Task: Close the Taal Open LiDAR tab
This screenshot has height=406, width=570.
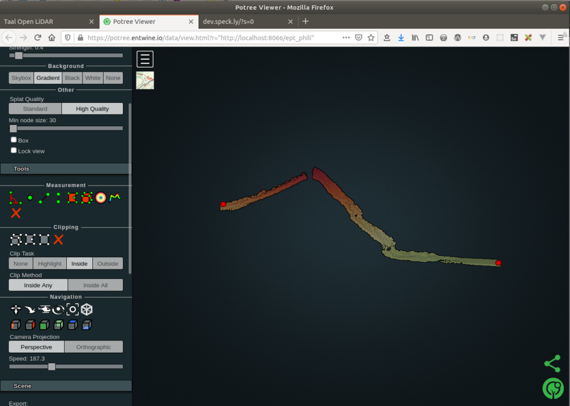Action: pyautogui.click(x=91, y=22)
